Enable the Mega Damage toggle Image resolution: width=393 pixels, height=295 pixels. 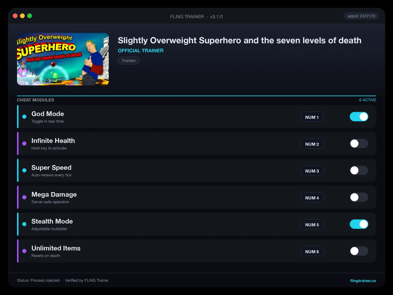(x=359, y=197)
